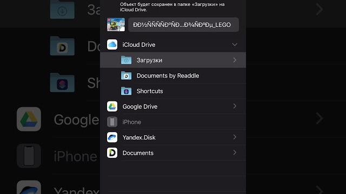Expand the Загрузки folder chevron
Screen dimensions: 346x194
pyautogui.click(x=235, y=60)
